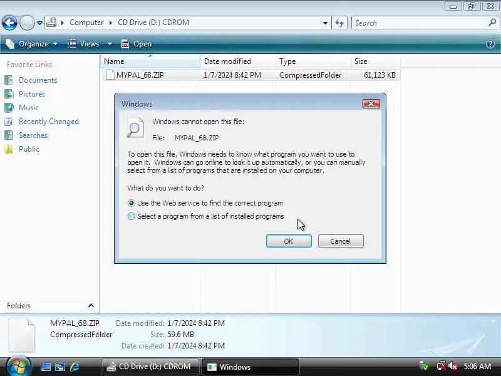
Task: Expand the Folders pane chevron
Action: [91, 306]
